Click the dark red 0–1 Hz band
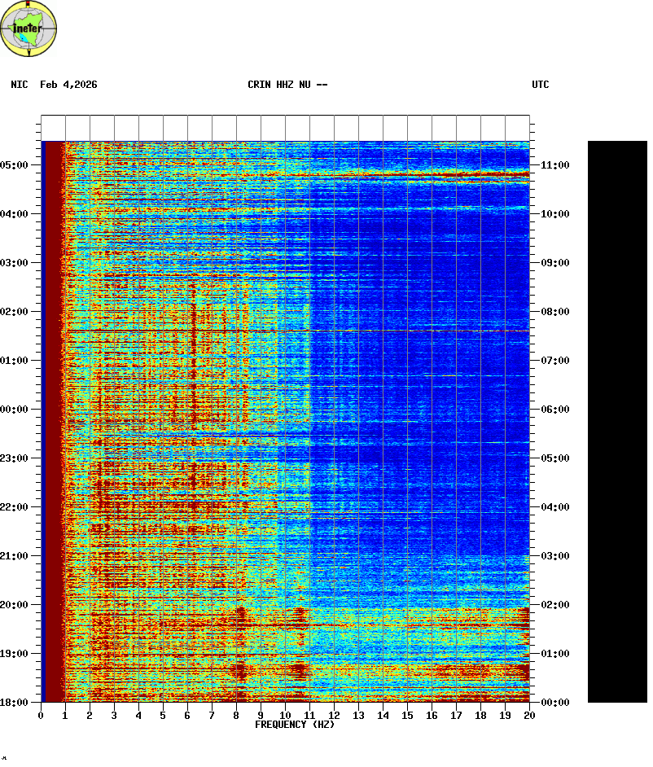Viewport: 653px width, 767px height. (x=53, y=421)
